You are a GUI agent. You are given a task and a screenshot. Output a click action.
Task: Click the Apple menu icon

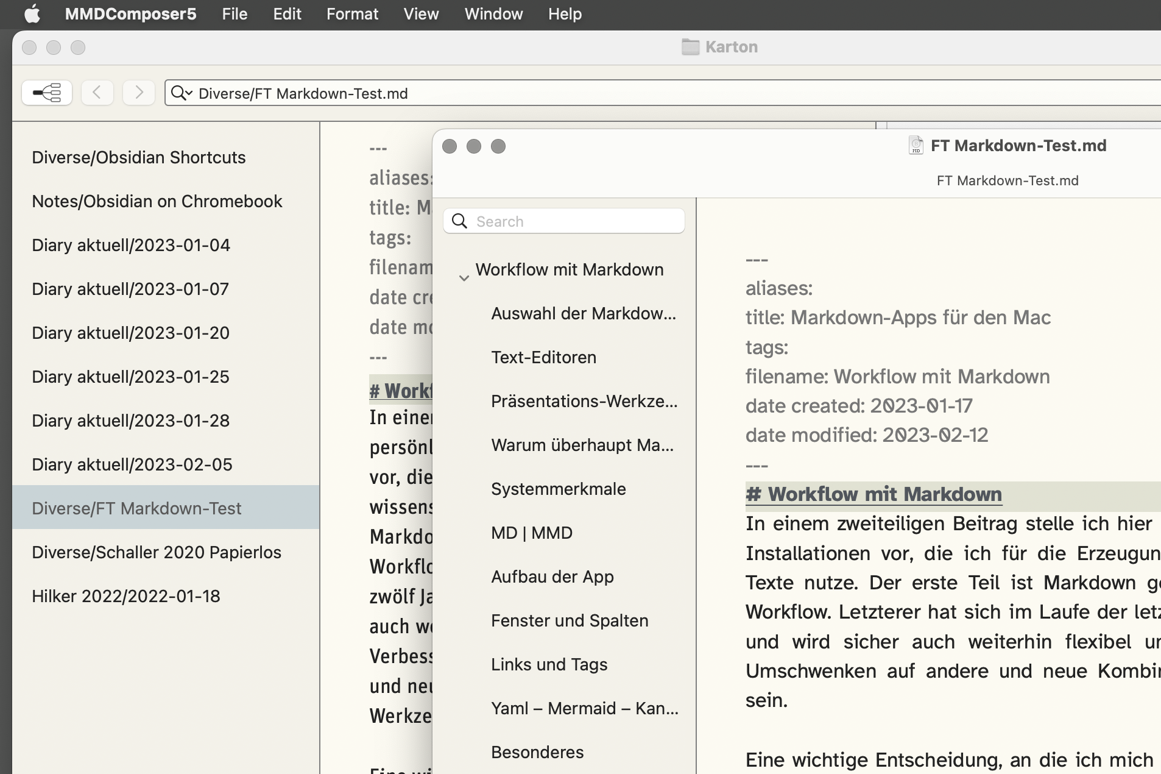[x=32, y=14]
